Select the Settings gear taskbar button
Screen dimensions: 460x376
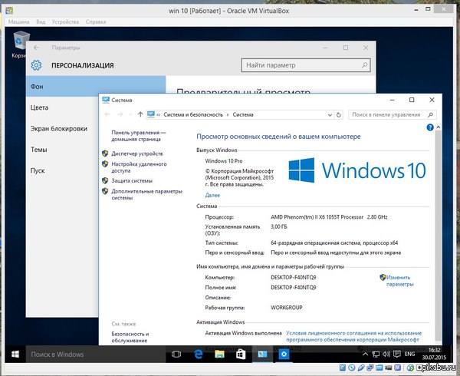coord(284,355)
